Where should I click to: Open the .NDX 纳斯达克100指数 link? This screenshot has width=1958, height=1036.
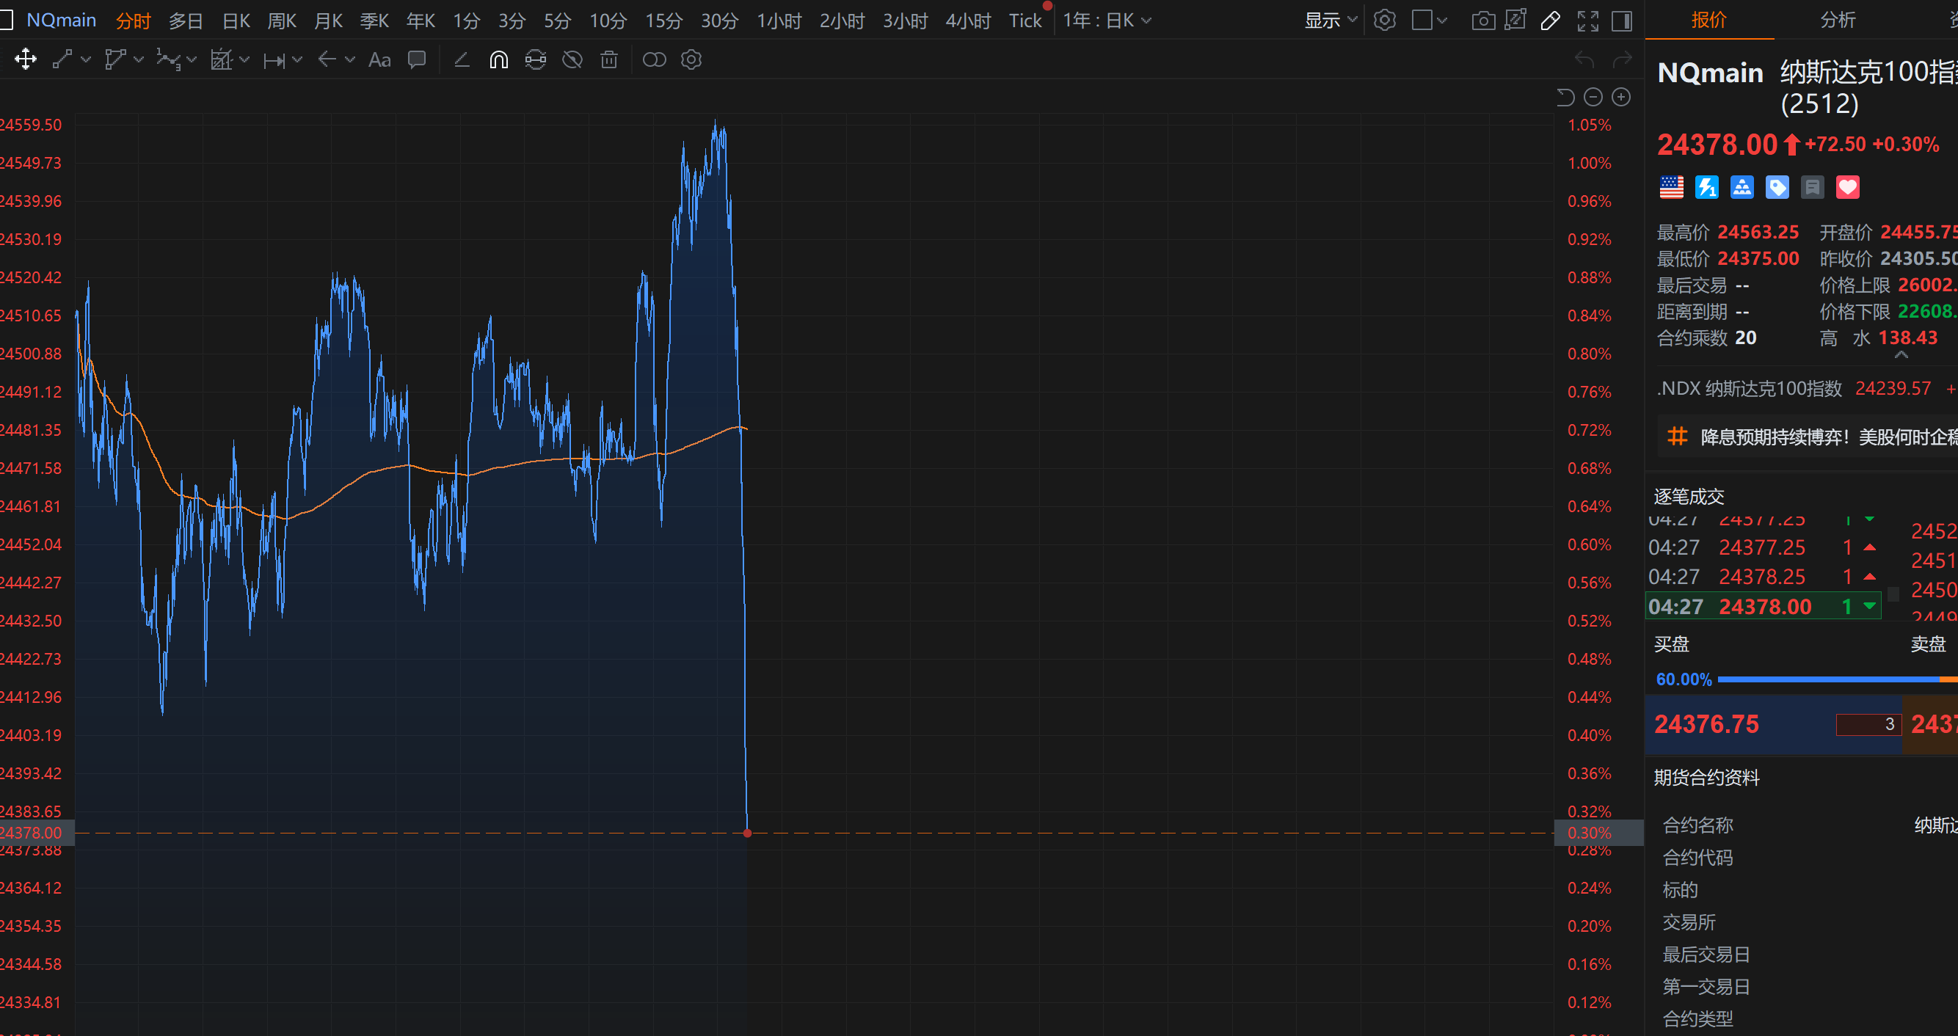(x=1748, y=388)
